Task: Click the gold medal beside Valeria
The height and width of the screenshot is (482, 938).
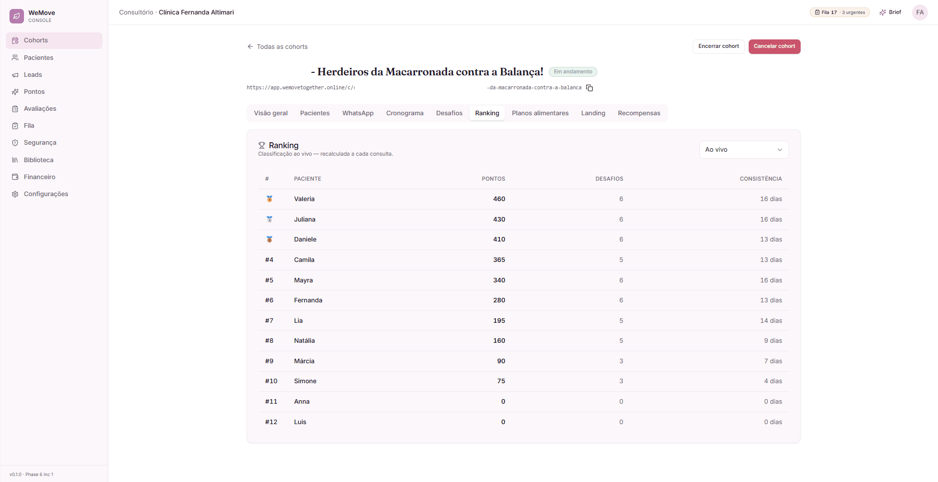Action: tap(269, 199)
